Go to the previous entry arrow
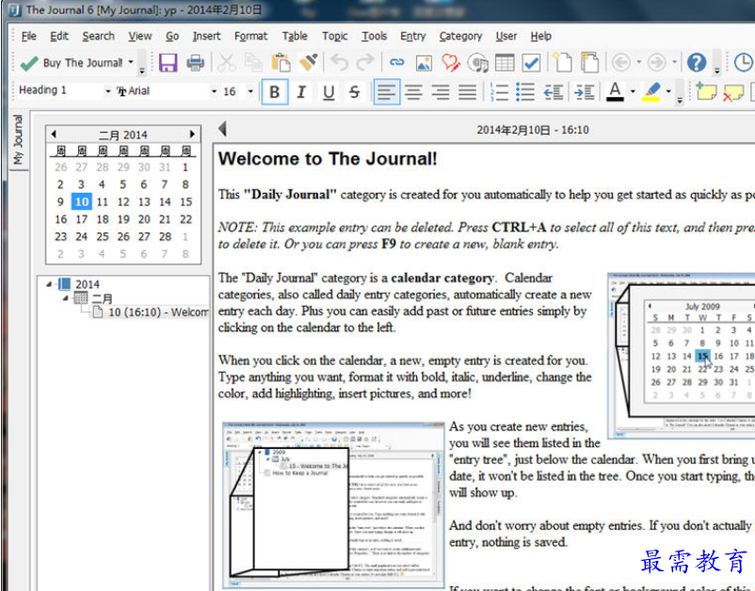 pos(222,129)
